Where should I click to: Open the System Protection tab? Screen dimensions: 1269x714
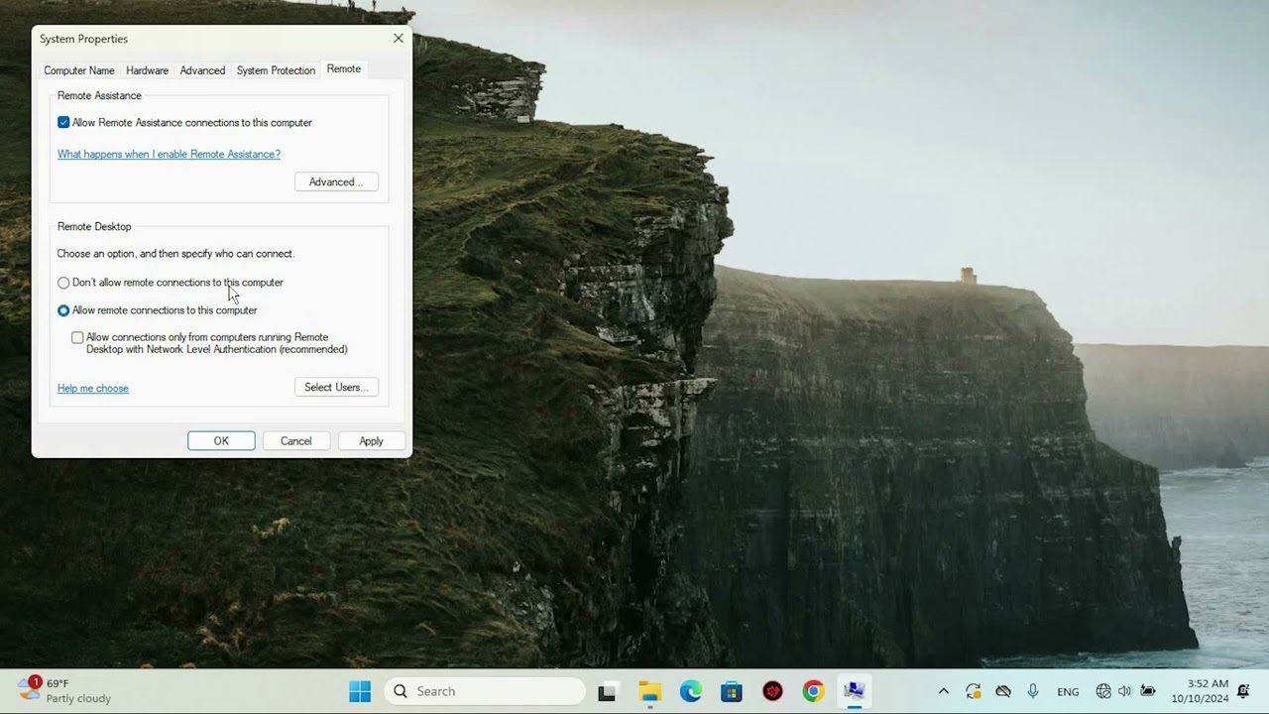tap(276, 70)
